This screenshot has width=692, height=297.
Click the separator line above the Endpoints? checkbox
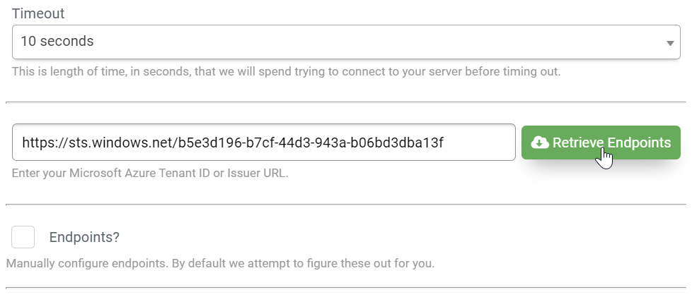[345, 205]
